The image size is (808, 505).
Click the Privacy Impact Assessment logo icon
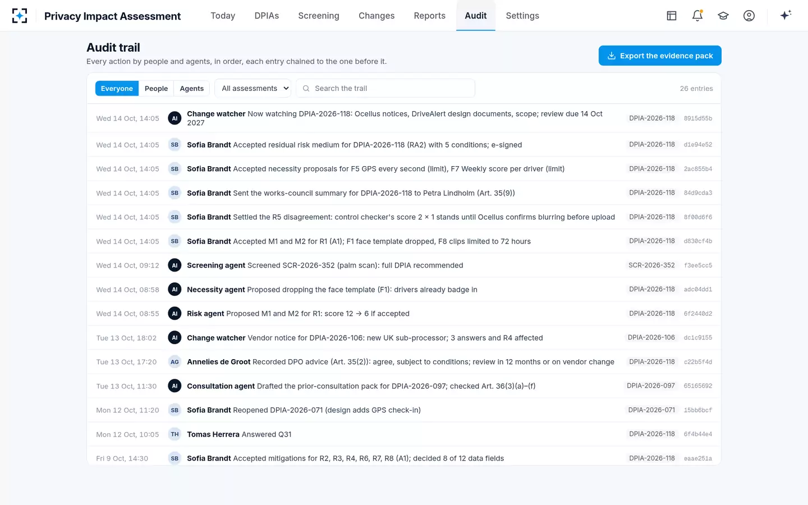point(20,16)
